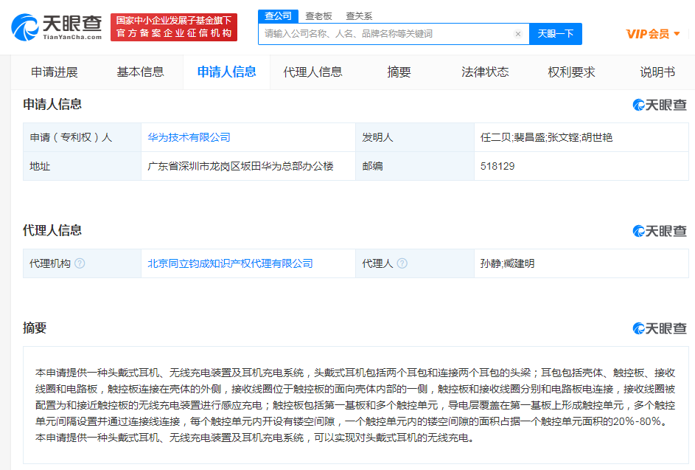This screenshot has width=695, height=470.
Task: Select the 查公司 search tab
Action: tap(278, 16)
